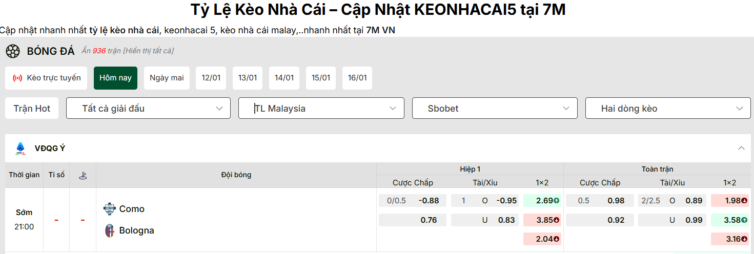This screenshot has height=254, width=754.
Task: Click the red down arrow on 3.16
Action: 744,239
